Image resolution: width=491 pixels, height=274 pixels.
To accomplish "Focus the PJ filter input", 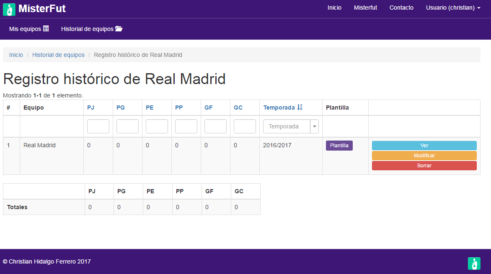I will coord(98,126).
